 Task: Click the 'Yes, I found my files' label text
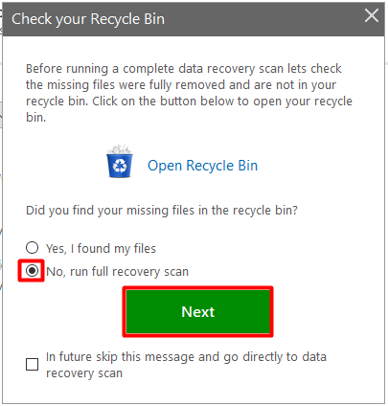click(101, 249)
